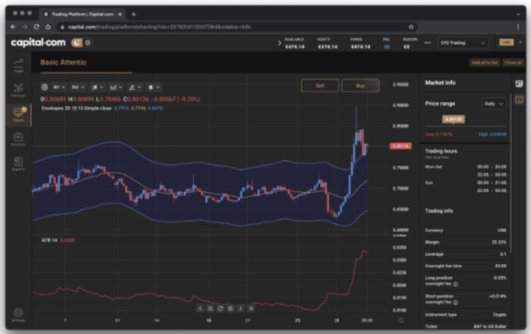Reset chart view with refresh icon

tap(220, 308)
